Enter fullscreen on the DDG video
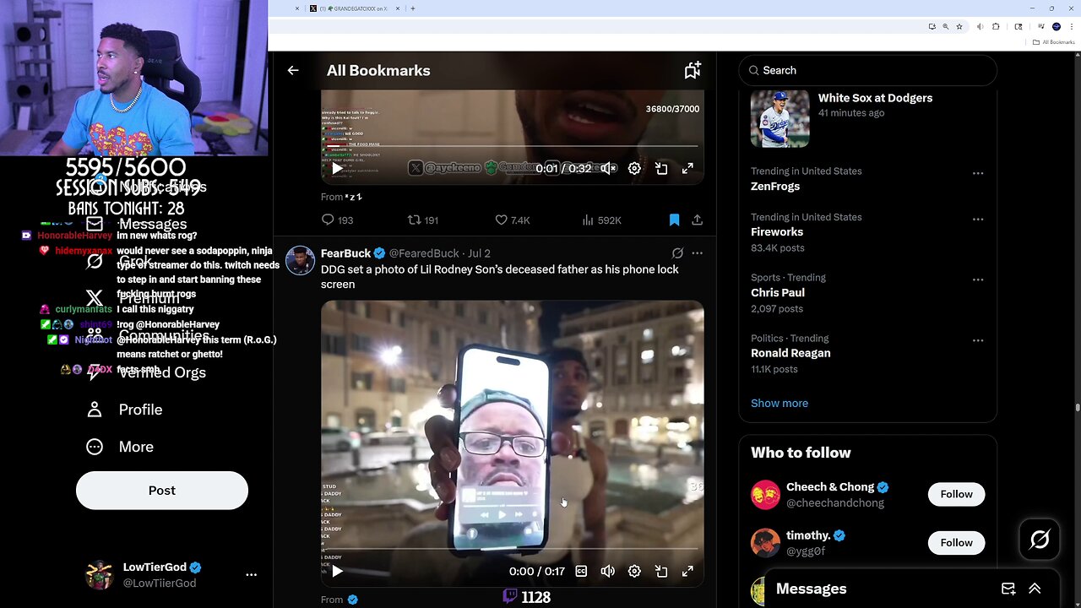 click(688, 571)
